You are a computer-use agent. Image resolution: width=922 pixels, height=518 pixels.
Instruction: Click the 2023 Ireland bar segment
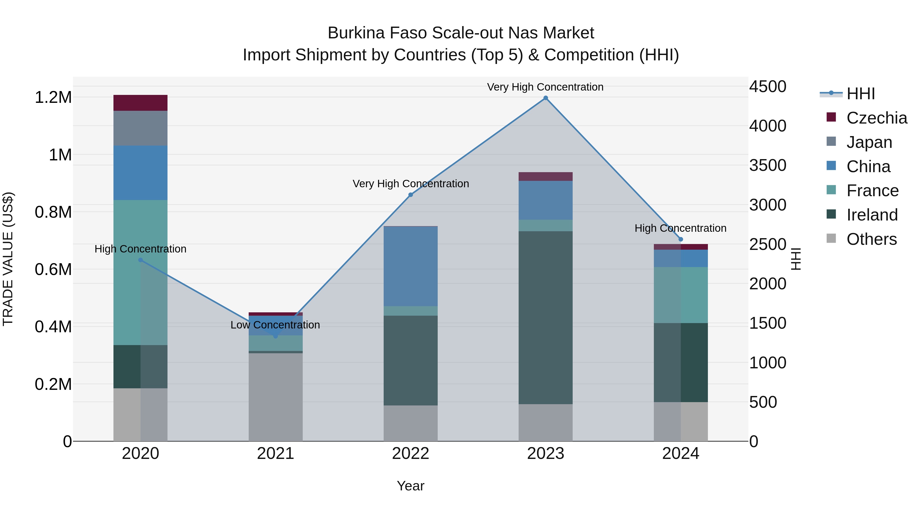pos(546,318)
